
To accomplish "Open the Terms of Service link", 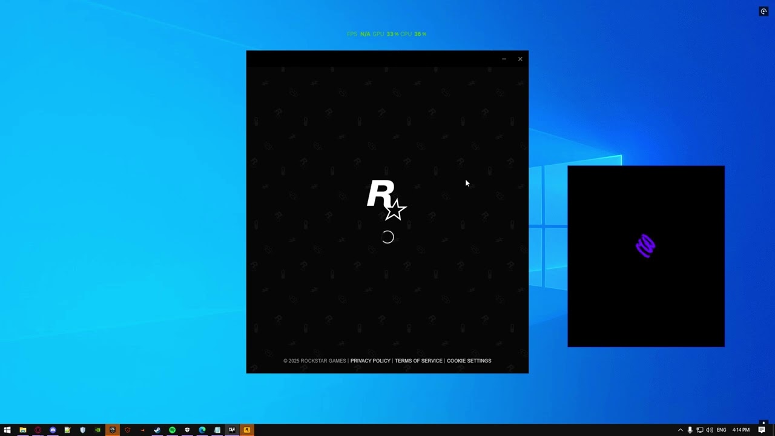I will (x=418, y=361).
